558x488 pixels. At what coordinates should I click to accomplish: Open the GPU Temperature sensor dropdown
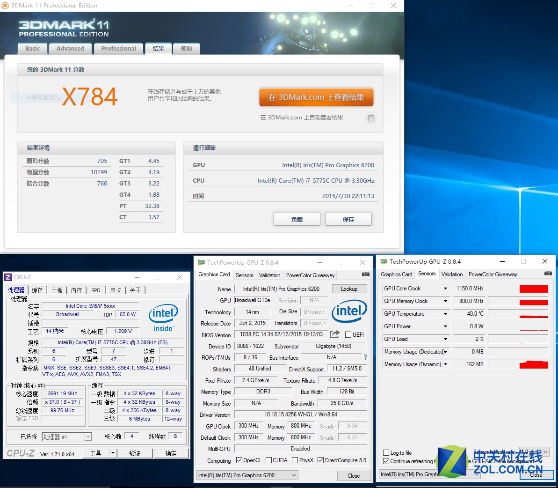point(445,314)
